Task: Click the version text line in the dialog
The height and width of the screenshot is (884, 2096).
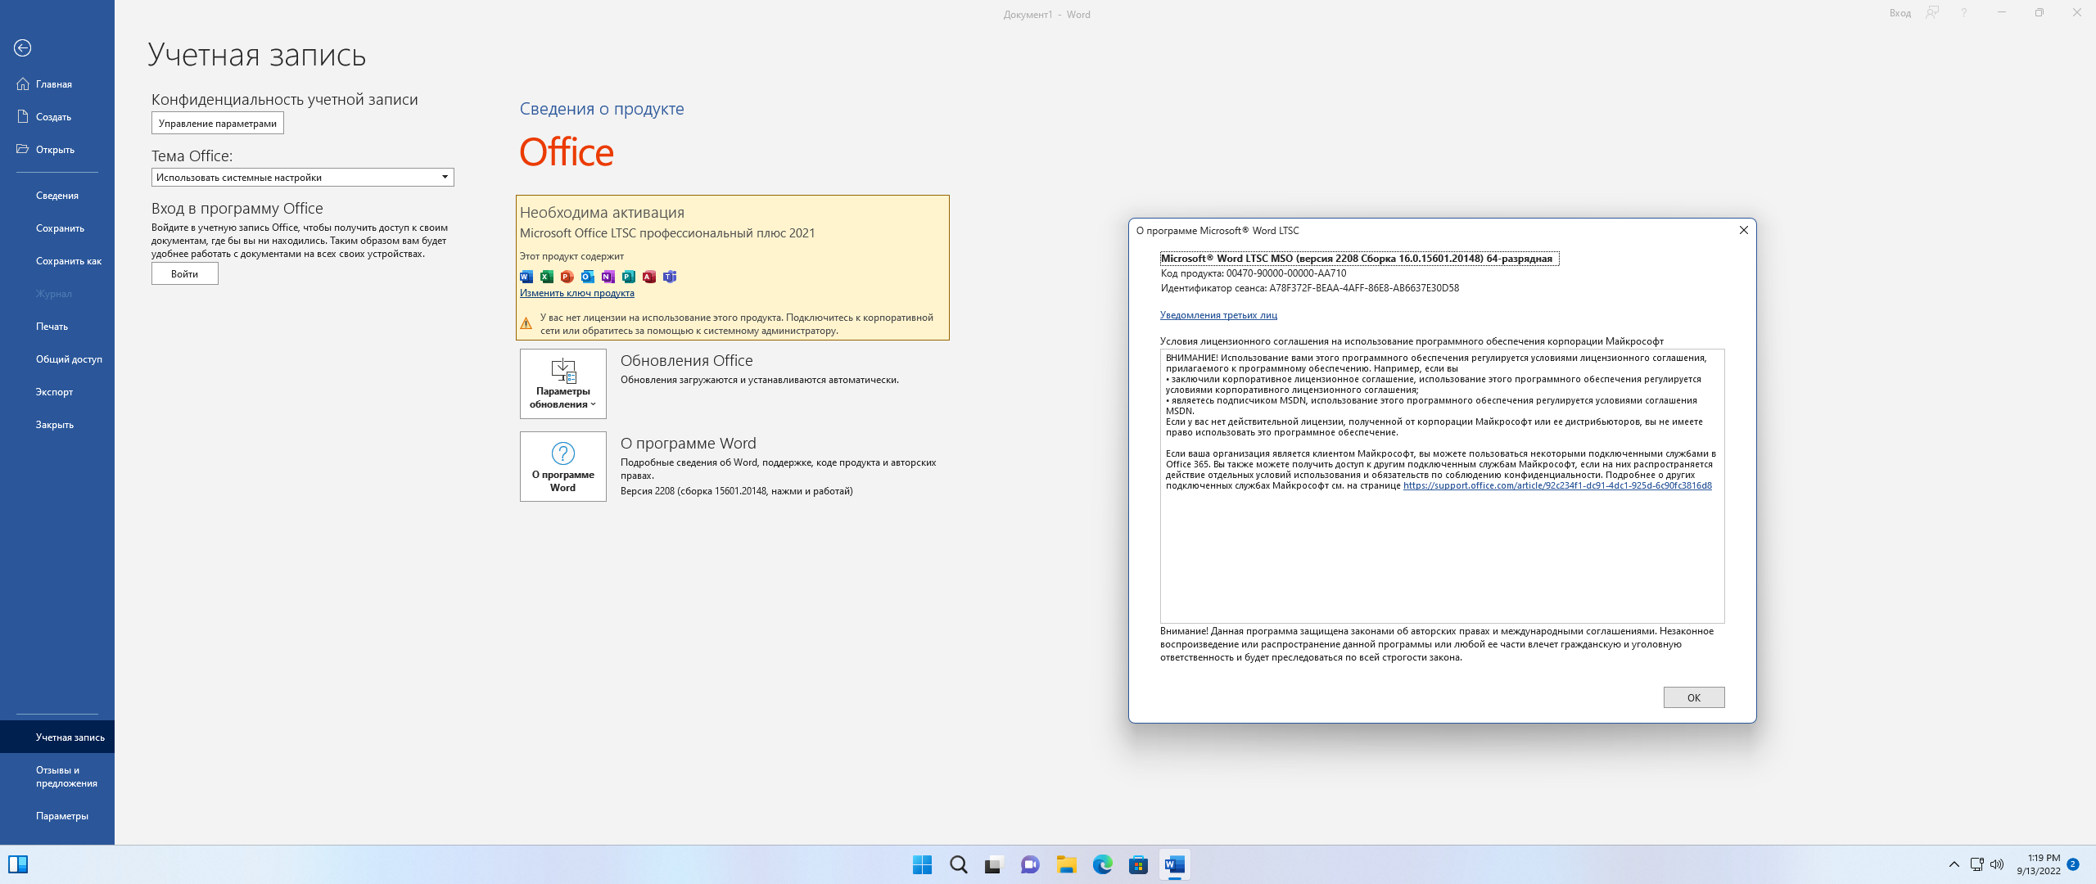Action: point(1359,259)
